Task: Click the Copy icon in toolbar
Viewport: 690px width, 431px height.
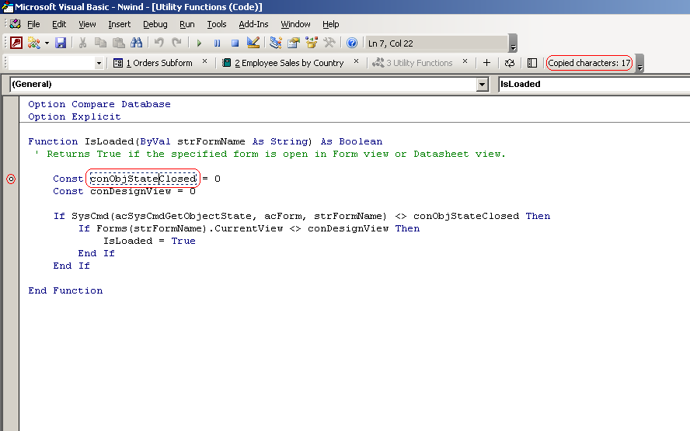Action: (101, 43)
